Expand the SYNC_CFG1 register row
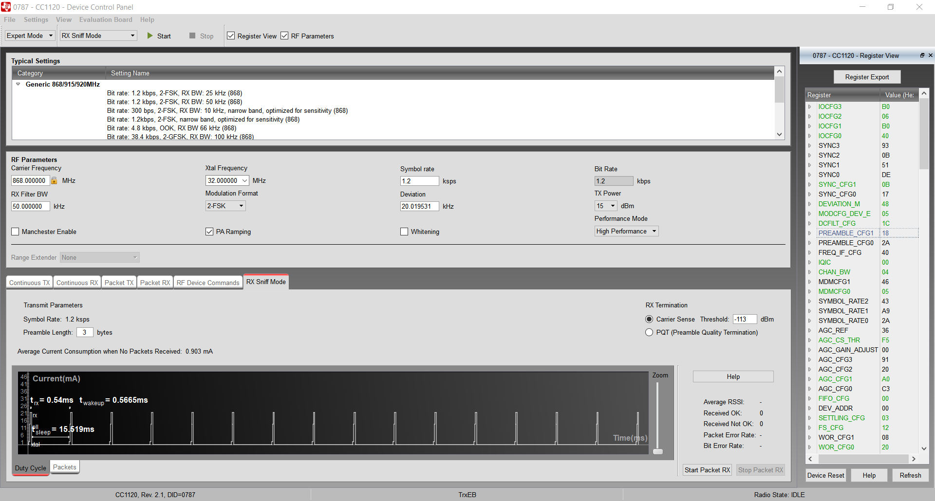935x501 pixels. click(x=810, y=184)
